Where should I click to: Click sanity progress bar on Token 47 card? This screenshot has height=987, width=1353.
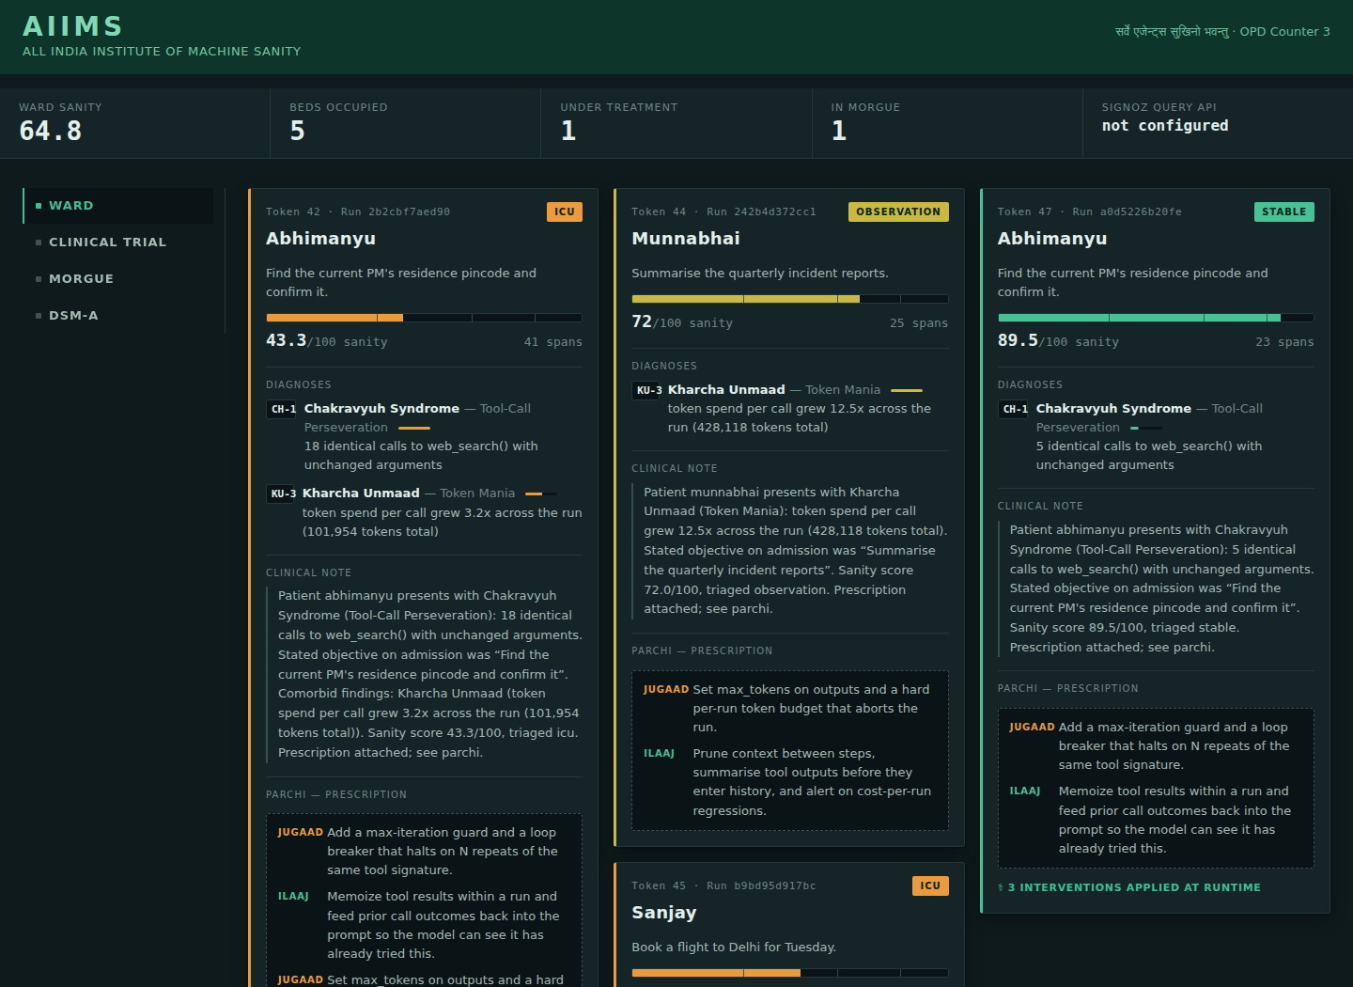[1156, 318]
